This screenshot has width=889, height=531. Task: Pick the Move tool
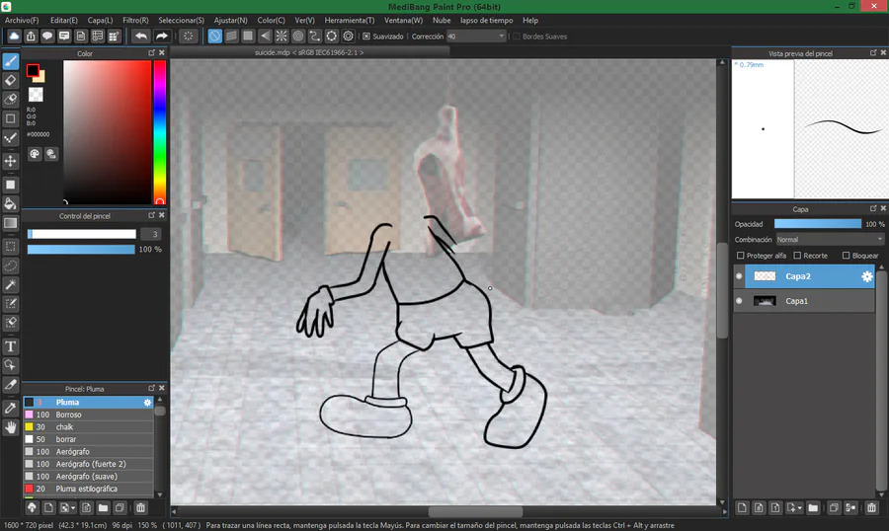click(10, 161)
